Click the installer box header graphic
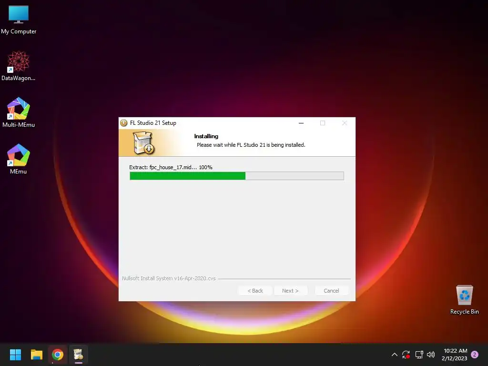Screen dimensions: 488x366 tap(143, 143)
